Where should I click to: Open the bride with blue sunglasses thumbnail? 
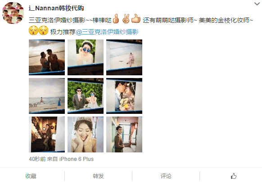pyautogui.click(x=86, y=57)
